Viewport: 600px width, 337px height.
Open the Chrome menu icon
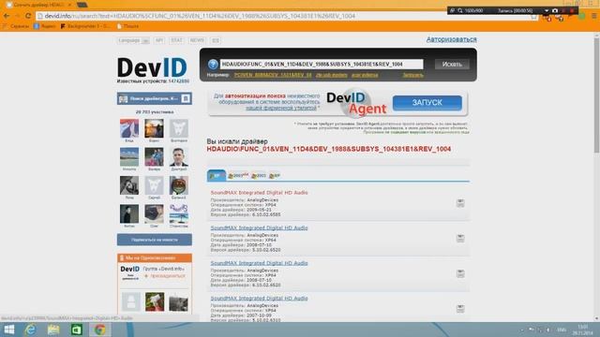tap(594, 16)
